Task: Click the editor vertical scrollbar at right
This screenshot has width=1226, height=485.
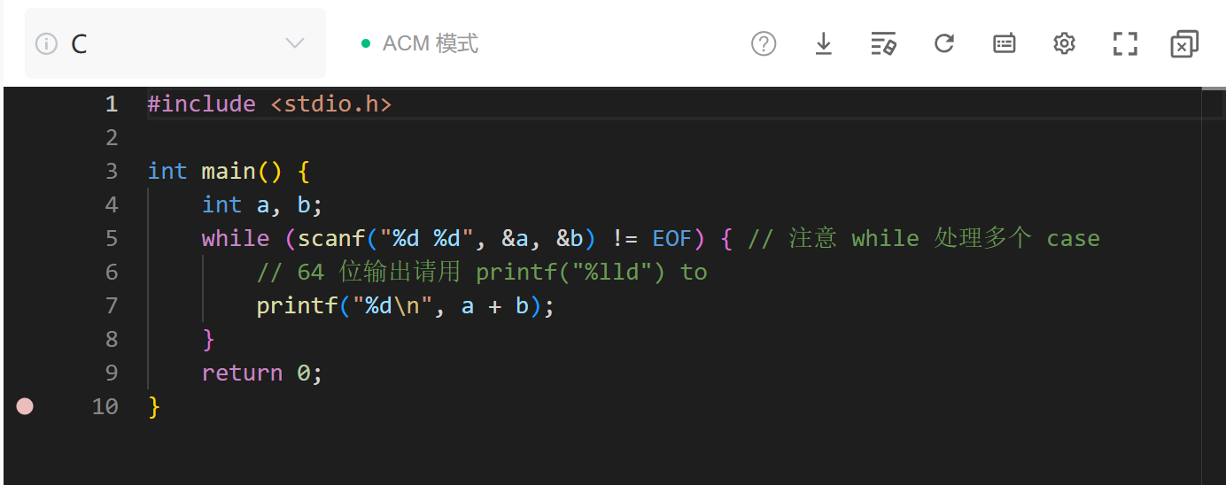Action: 1214,286
